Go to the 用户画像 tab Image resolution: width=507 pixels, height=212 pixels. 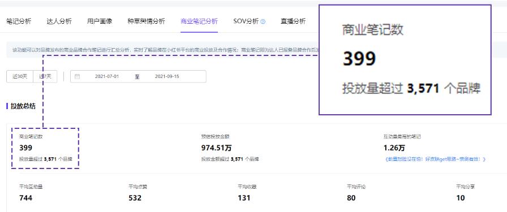(x=100, y=21)
